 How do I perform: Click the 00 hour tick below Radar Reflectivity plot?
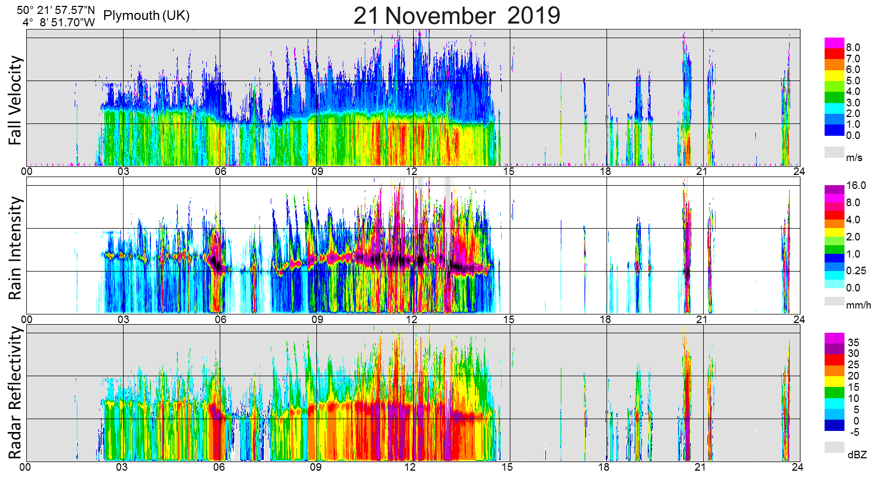click(25, 467)
